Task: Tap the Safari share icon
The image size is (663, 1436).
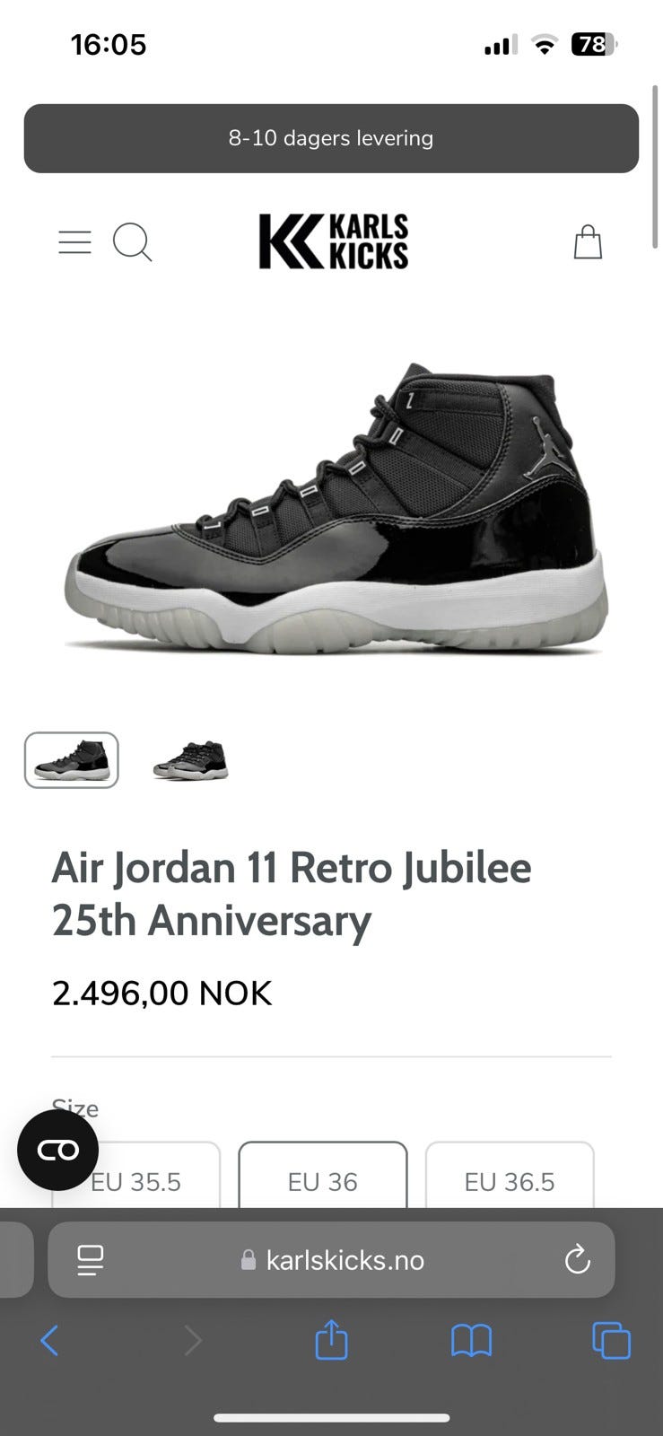Action: tap(331, 1340)
